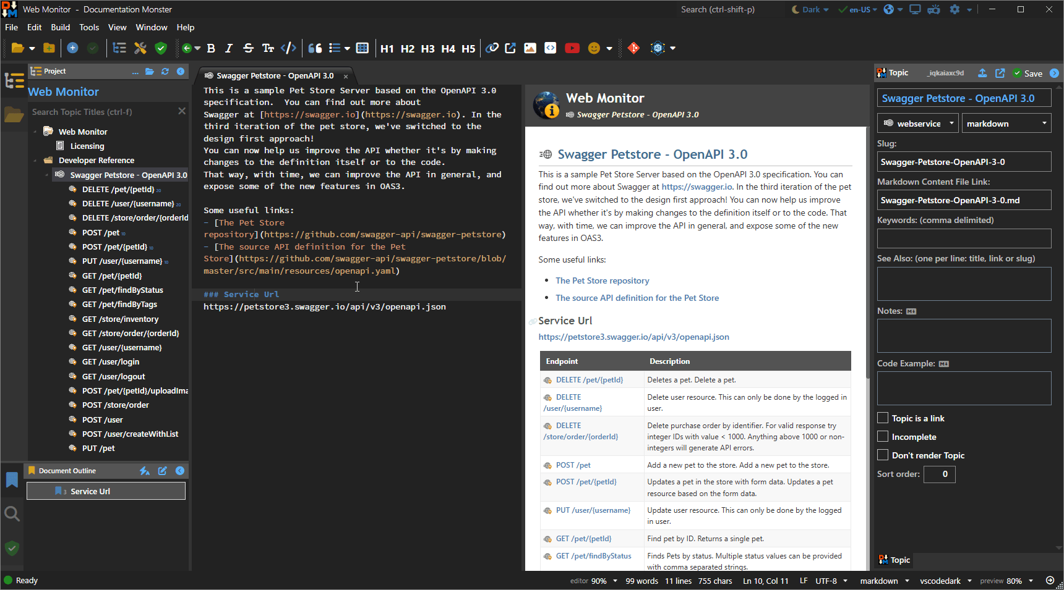This screenshot has height=590, width=1064.
Task: Apply H5 heading from the toolbar
Action: coord(469,48)
